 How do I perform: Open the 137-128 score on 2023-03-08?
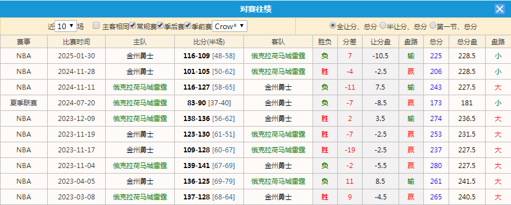click(197, 197)
